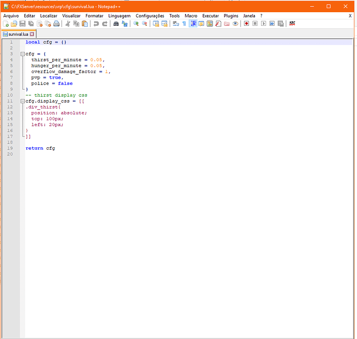357x339 pixels.
Task: Undo the last edit with the Undo arrow
Action: (x=96, y=24)
